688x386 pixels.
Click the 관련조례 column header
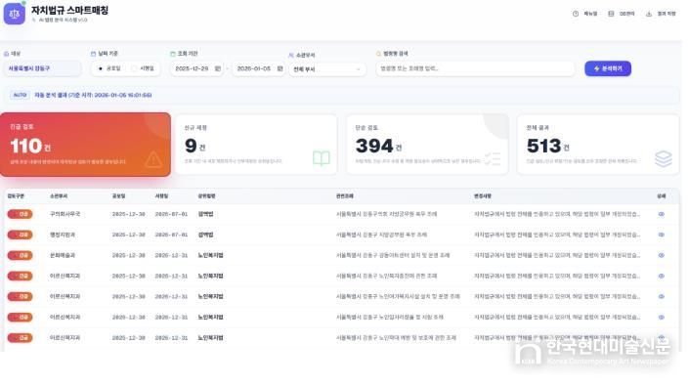[x=345, y=196]
